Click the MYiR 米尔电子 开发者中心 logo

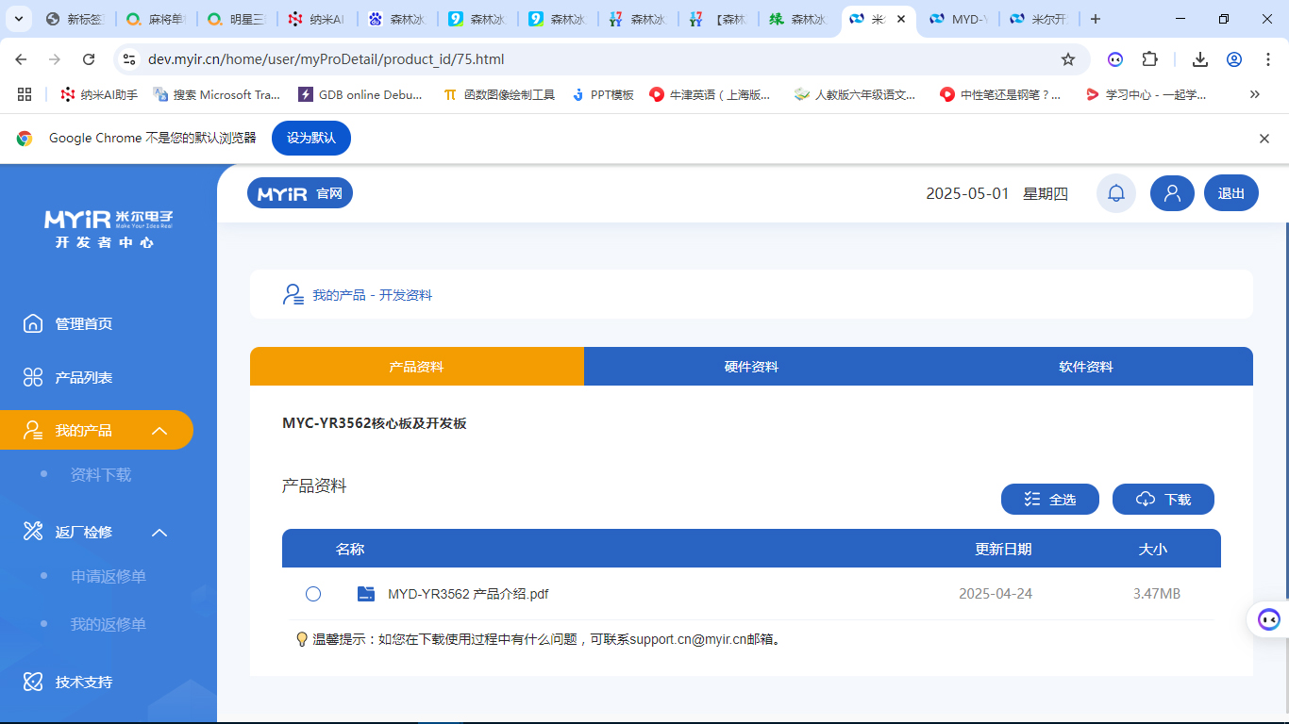pos(109,229)
